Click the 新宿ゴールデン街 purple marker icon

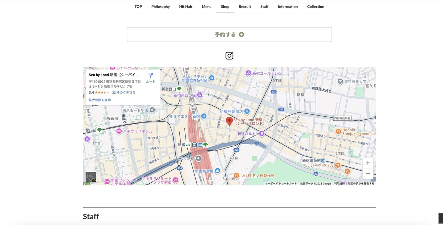point(248,73)
